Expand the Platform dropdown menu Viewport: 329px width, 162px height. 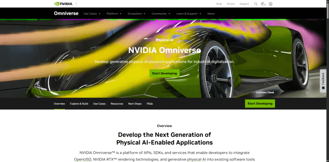click(x=114, y=14)
